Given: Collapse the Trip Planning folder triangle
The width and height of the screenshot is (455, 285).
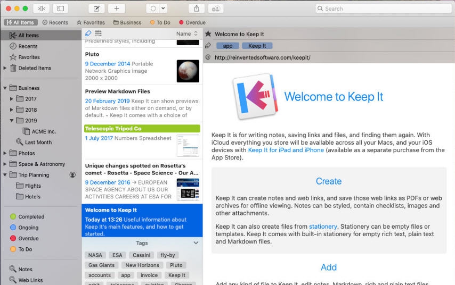Looking at the screenshot, I should coord(5,174).
